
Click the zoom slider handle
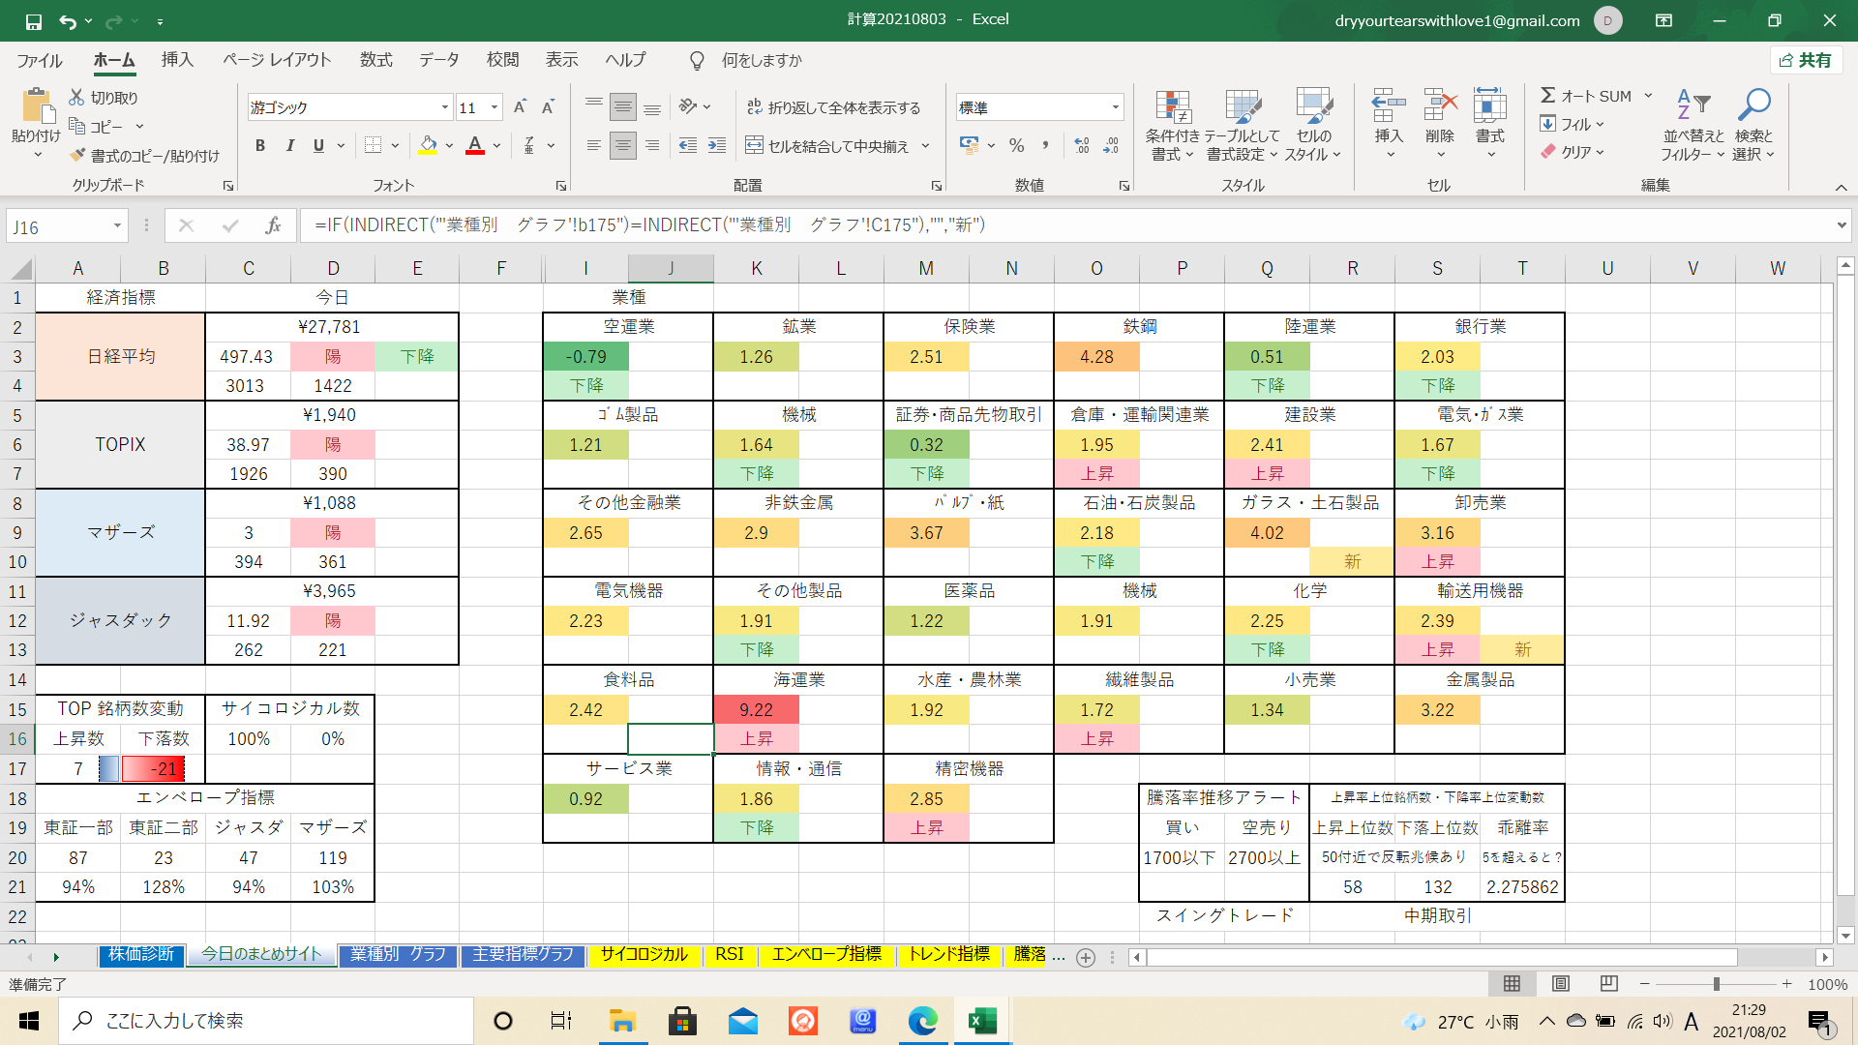coord(1716,984)
